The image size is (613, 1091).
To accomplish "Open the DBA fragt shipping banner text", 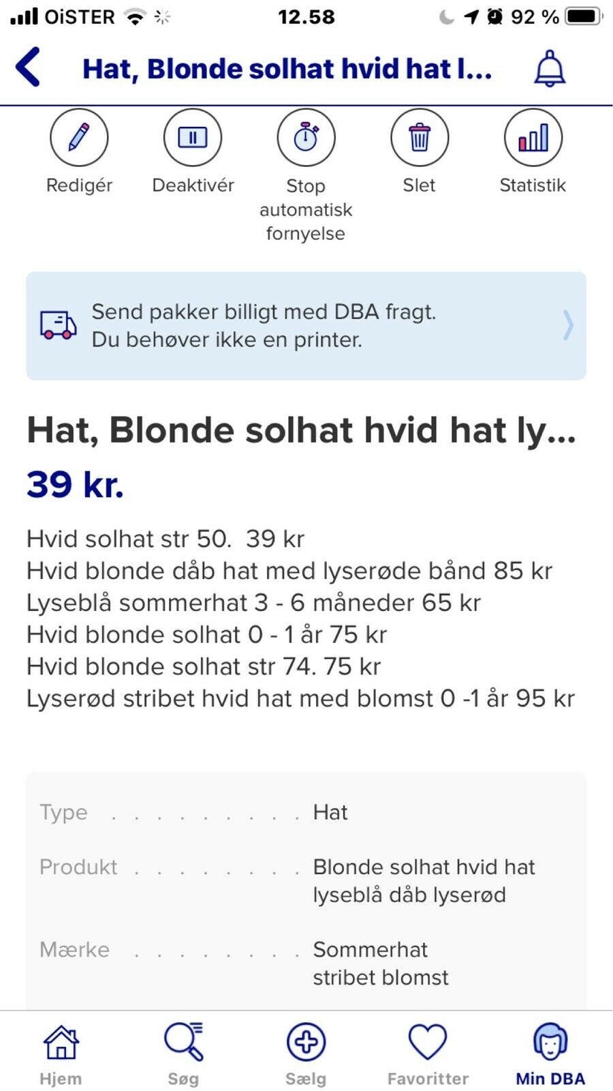I will 264,325.
